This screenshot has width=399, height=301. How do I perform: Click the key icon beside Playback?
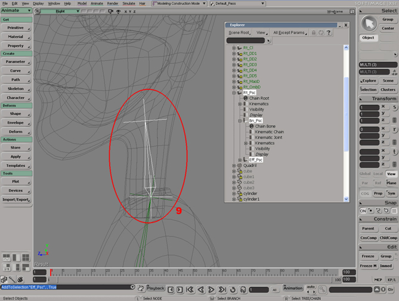tap(141, 288)
